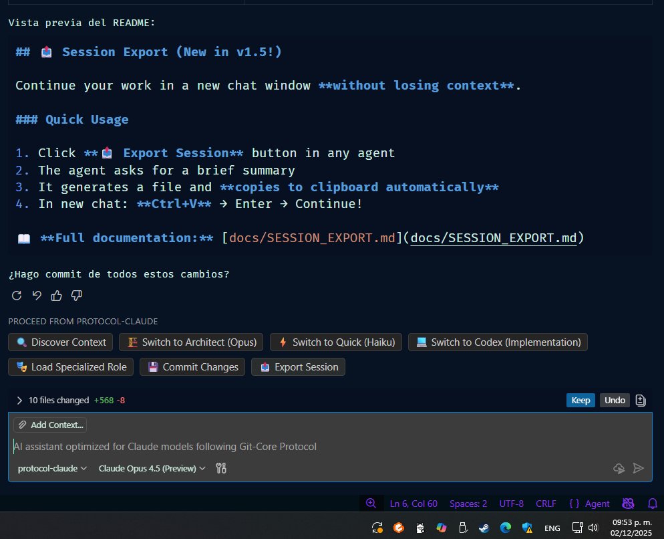Image resolution: width=664 pixels, height=539 pixels.
Task: Click the white tray icon after the orange one
Action: click(x=420, y=528)
